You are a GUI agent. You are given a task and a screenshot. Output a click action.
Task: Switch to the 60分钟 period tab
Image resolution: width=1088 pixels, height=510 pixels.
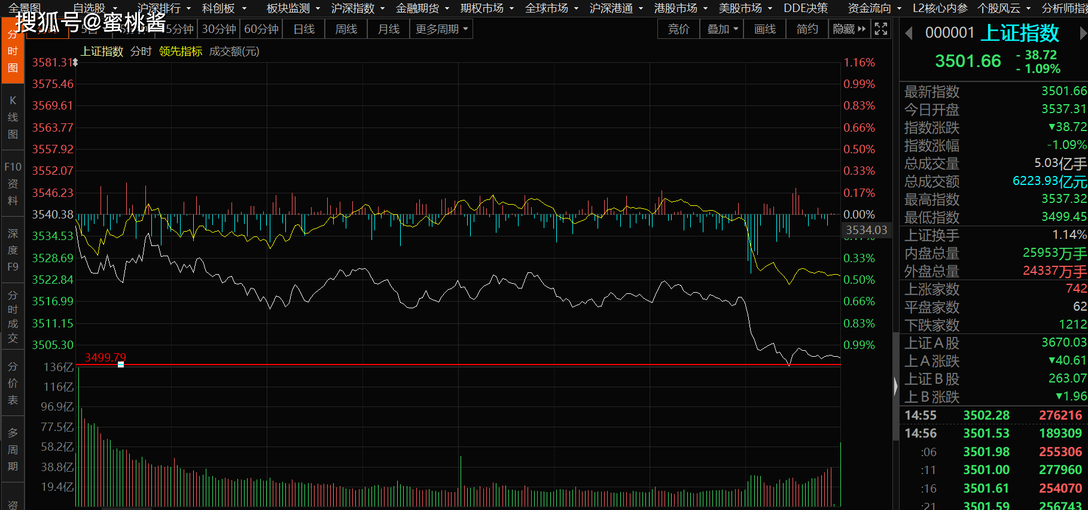pos(261,29)
